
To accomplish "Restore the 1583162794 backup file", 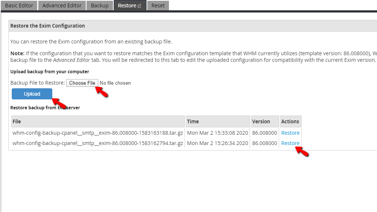I will click(x=290, y=143).
